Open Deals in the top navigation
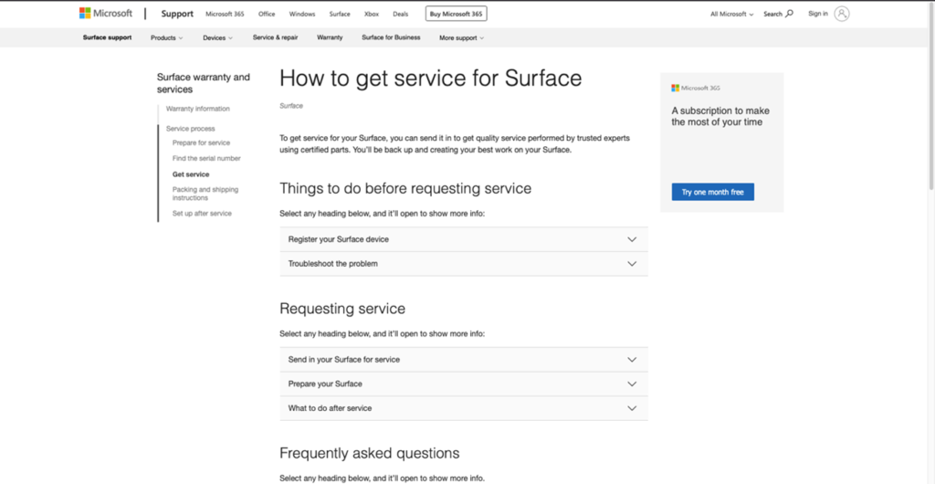935x484 pixels. 401,14
